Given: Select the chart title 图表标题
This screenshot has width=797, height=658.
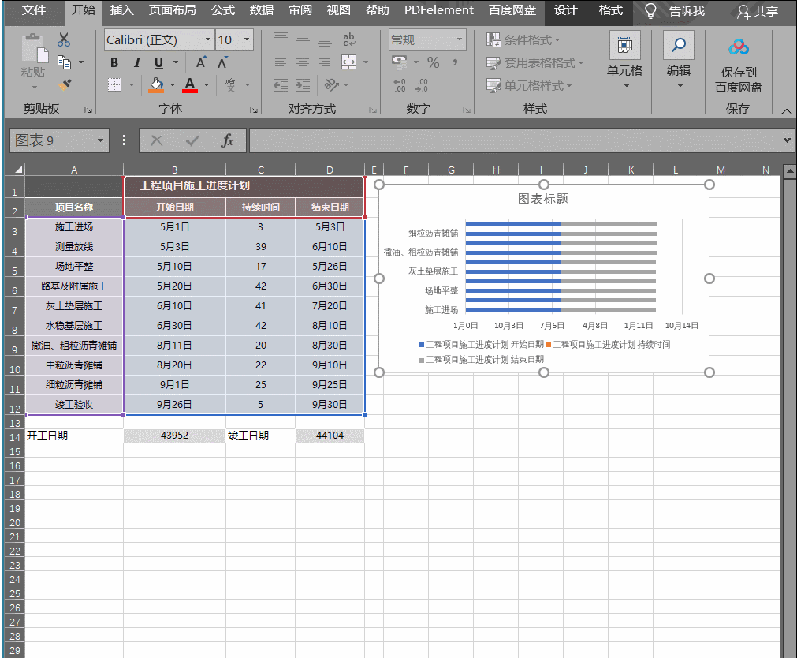Looking at the screenshot, I should pos(543,199).
